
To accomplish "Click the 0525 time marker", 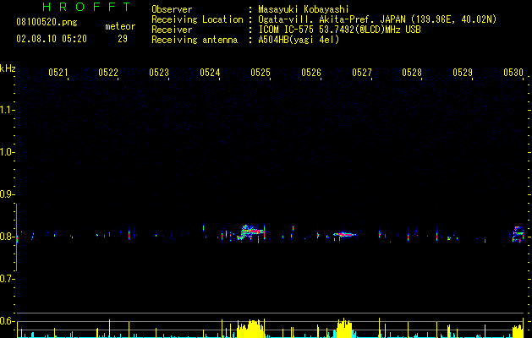I will [261, 73].
